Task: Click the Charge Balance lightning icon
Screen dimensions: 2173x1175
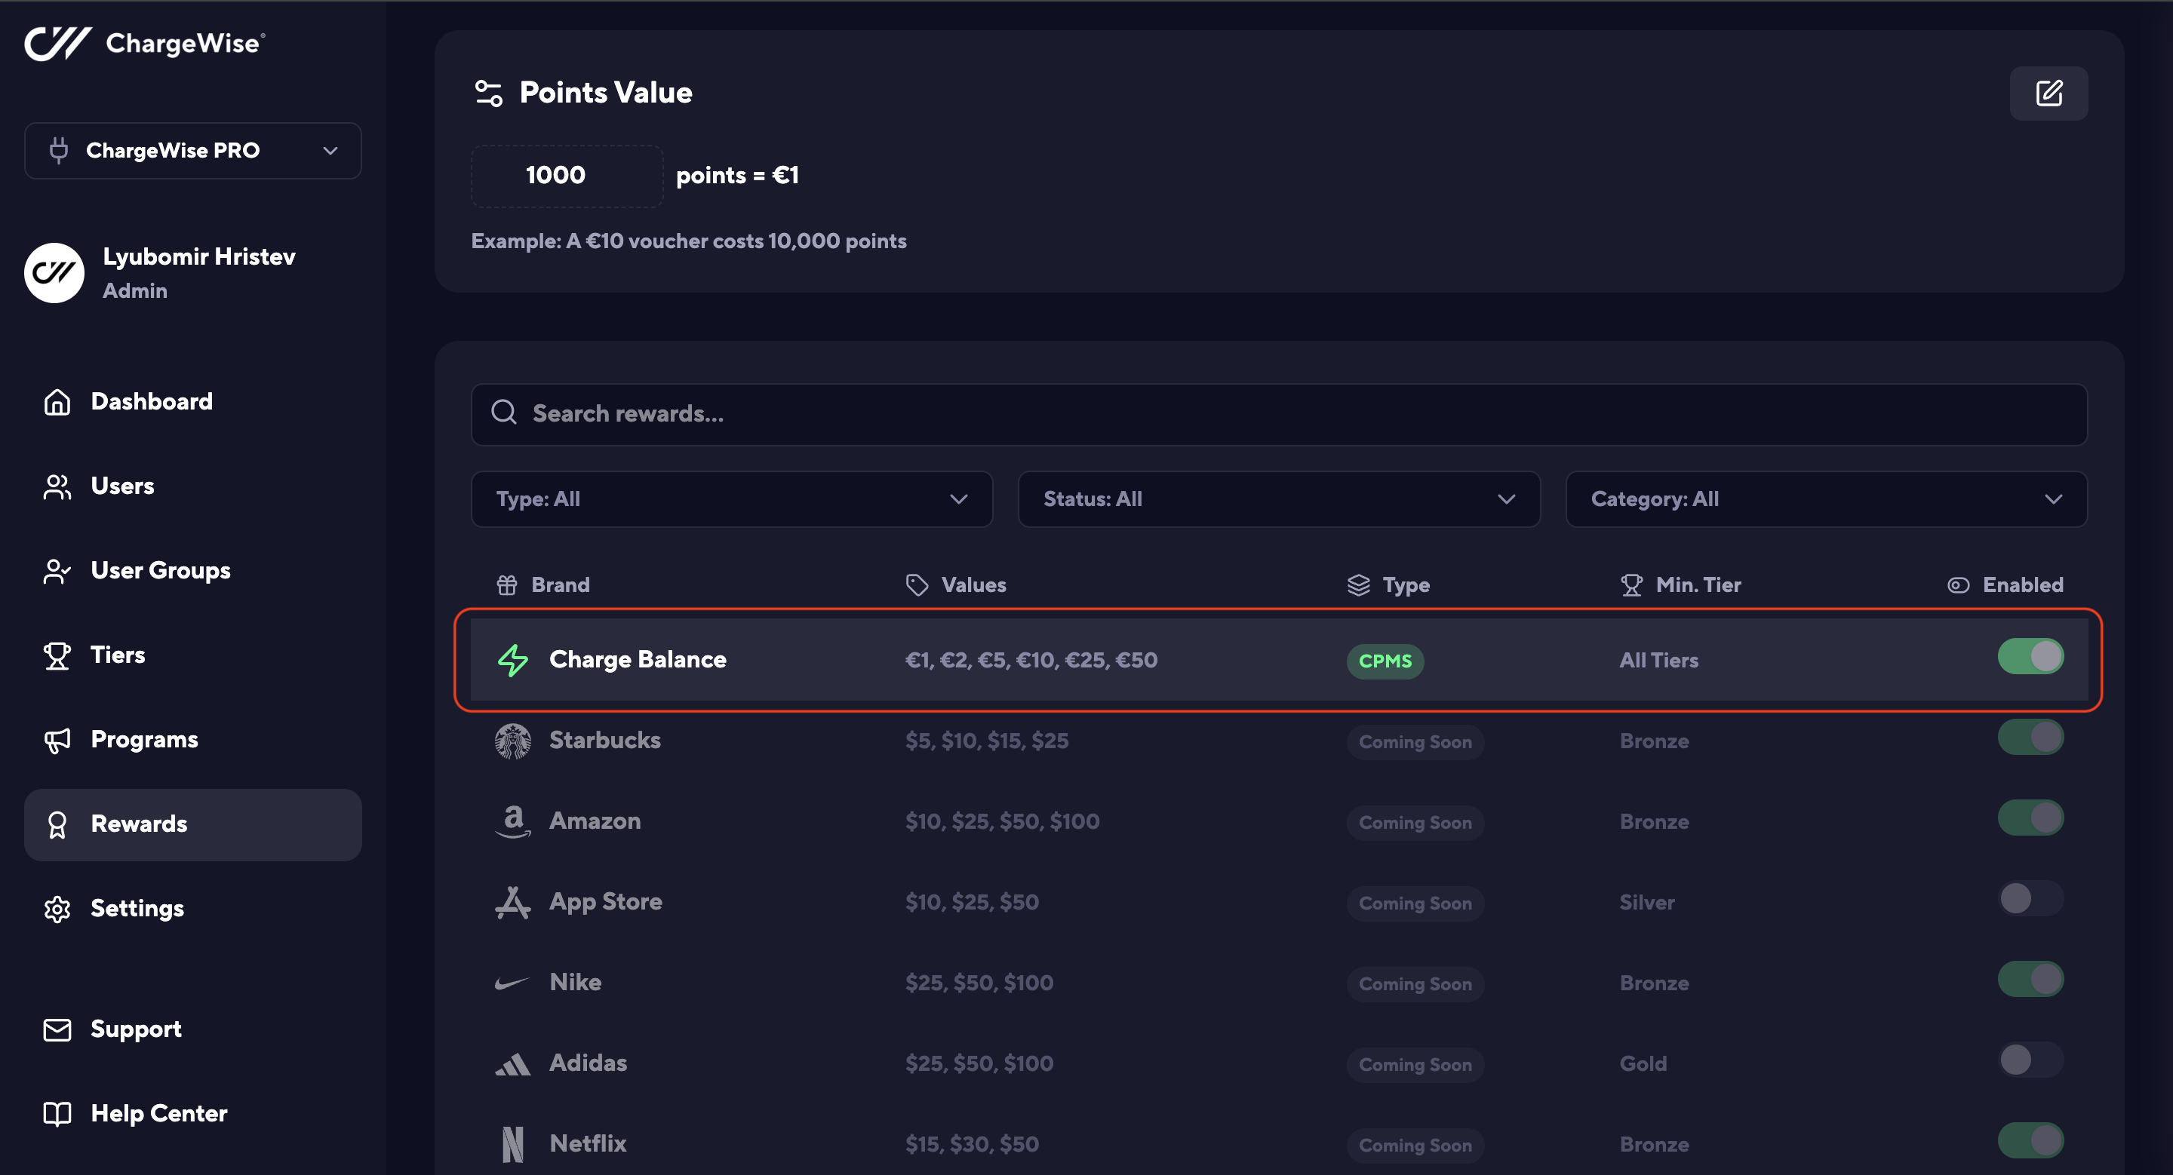Action: pyautogui.click(x=512, y=660)
